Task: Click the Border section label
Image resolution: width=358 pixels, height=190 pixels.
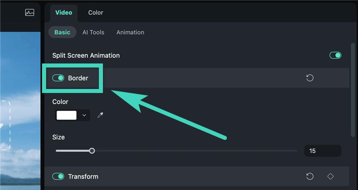Action: pos(78,78)
